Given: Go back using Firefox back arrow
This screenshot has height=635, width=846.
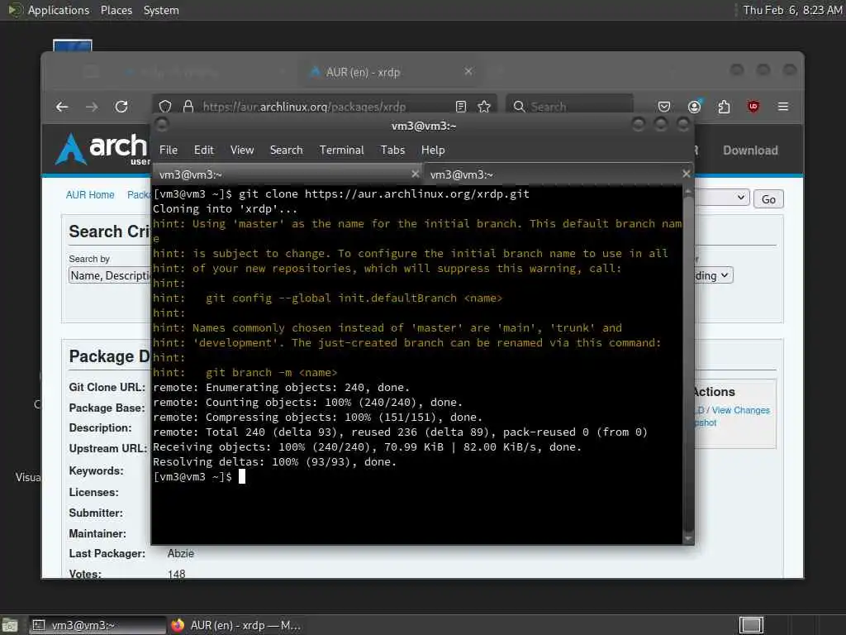Looking at the screenshot, I should (62, 107).
